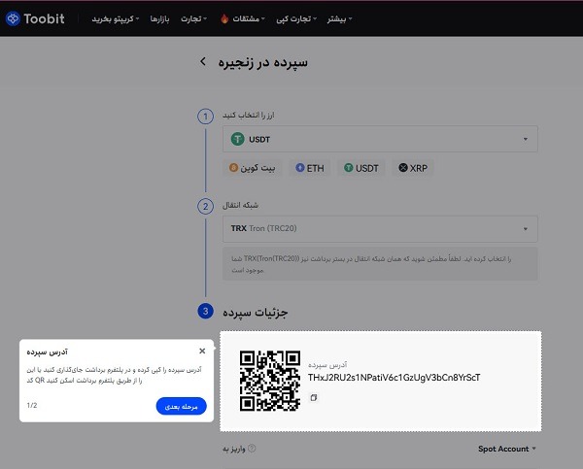Open the بیشتر menu
583x469 pixels.
(339, 18)
